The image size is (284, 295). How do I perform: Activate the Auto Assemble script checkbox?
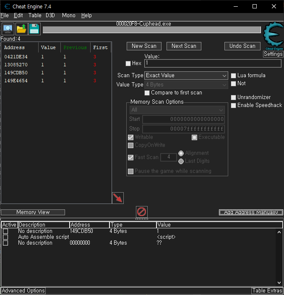[x=5, y=237]
